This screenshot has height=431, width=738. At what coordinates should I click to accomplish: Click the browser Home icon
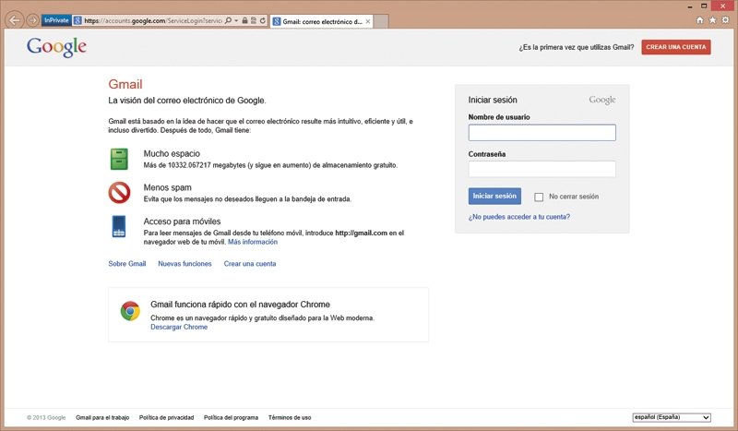[700, 20]
